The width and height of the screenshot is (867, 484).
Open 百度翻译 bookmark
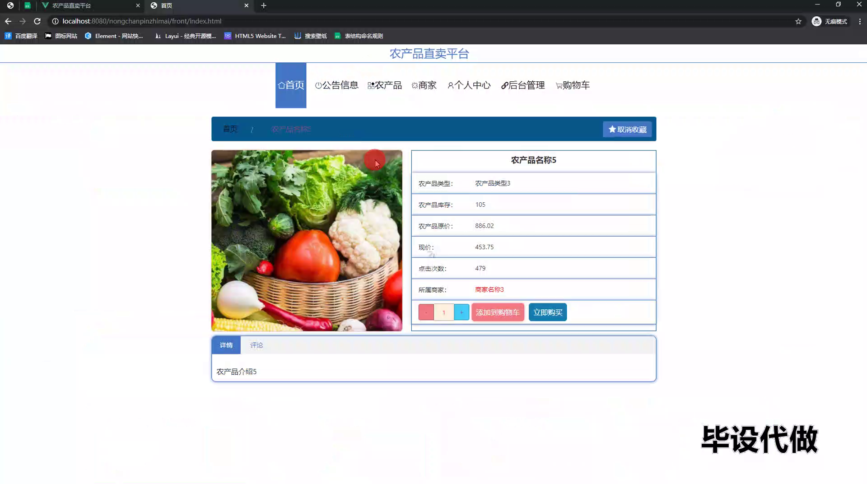[x=21, y=36]
